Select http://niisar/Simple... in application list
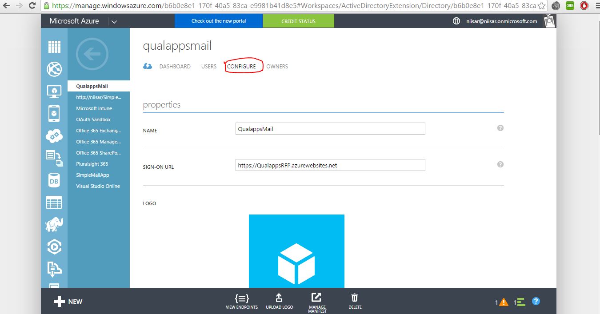This screenshot has height=314, width=600. point(99,97)
